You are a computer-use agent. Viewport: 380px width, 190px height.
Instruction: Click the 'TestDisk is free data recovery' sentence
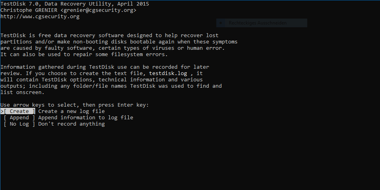(x=48, y=35)
